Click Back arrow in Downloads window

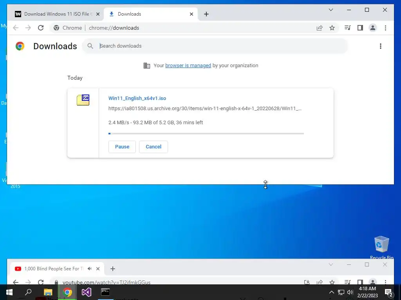[x=16, y=28]
